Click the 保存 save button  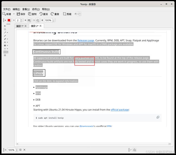tap(21, 14)
